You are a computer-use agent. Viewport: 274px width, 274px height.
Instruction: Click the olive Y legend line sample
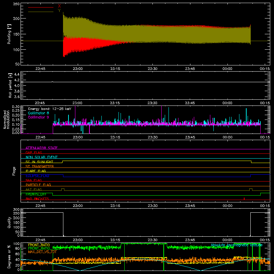[41, 12]
